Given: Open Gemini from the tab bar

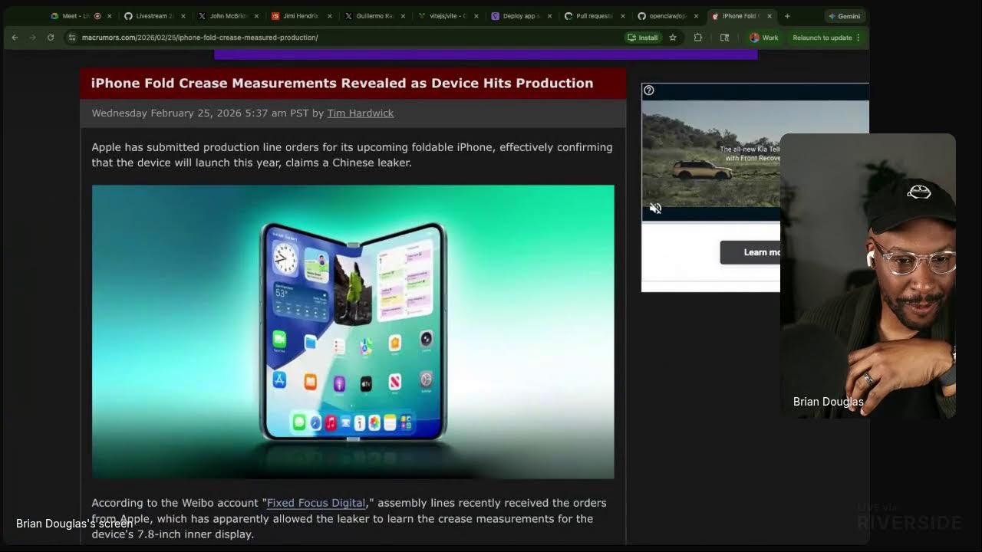Looking at the screenshot, I should pyautogui.click(x=845, y=16).
